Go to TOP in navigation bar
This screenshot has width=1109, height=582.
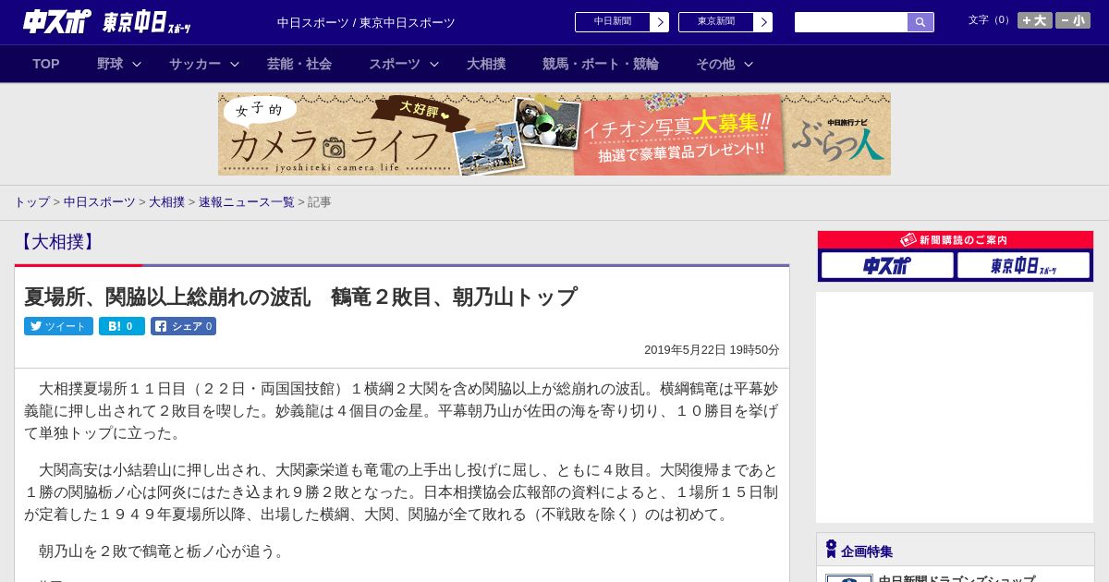click(46, 64)
